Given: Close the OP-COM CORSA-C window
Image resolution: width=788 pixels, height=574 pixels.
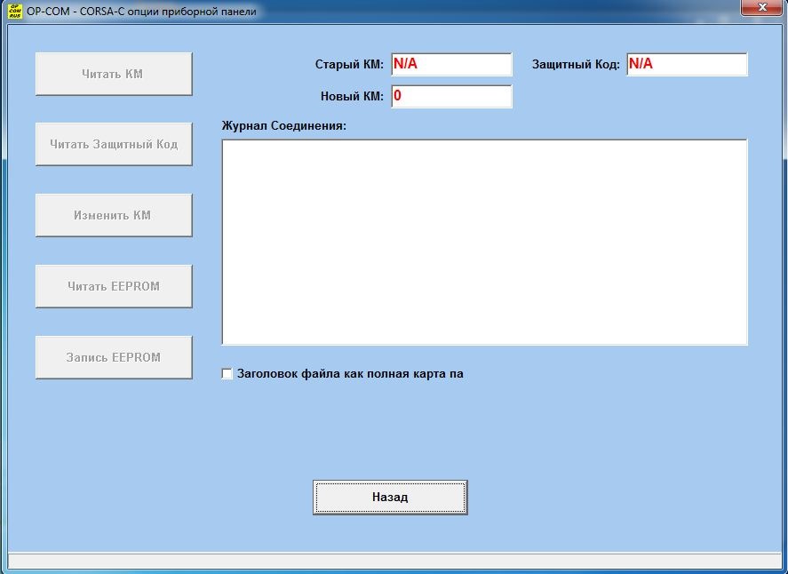Looking at the screenshot, I should coord(762,7).
